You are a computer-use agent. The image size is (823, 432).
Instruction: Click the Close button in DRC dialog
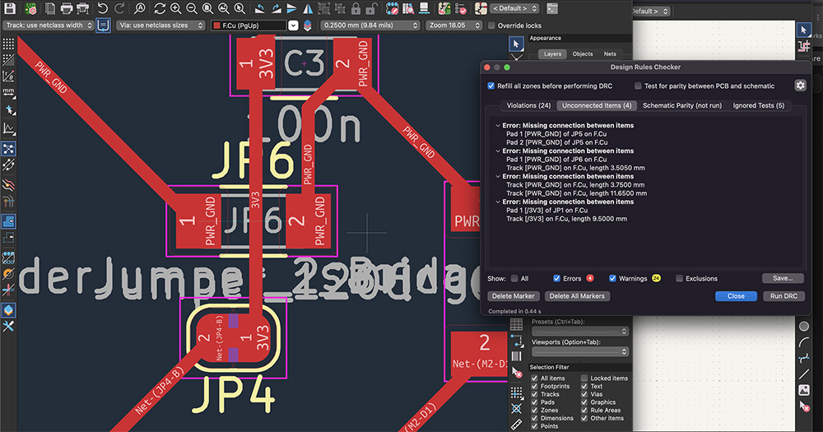736,296
